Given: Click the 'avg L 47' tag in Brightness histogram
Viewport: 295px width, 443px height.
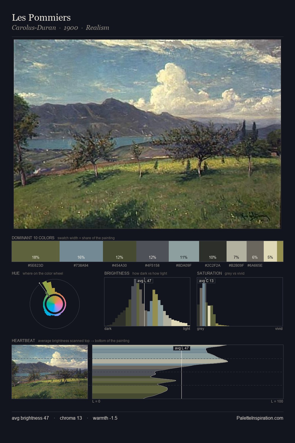Looking at the screenshot, I should 145,281.
